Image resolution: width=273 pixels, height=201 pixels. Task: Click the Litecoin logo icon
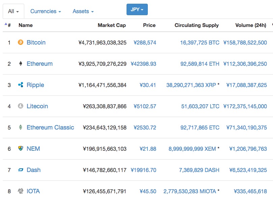(x=21, y=106)
